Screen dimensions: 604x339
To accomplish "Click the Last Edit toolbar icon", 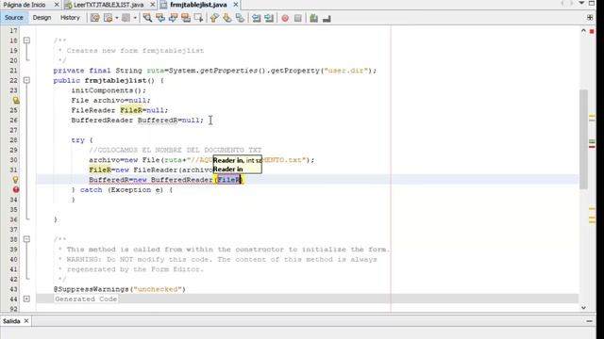I will pyautogui.click(x=94, y=18).
